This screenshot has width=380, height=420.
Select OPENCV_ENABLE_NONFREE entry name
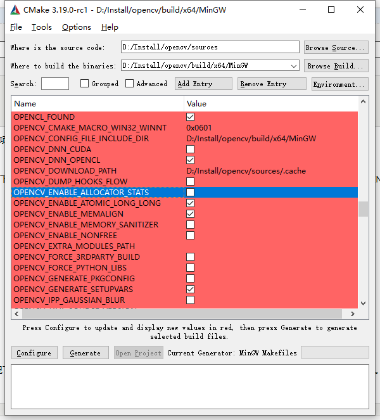click(x=65, y=236)
